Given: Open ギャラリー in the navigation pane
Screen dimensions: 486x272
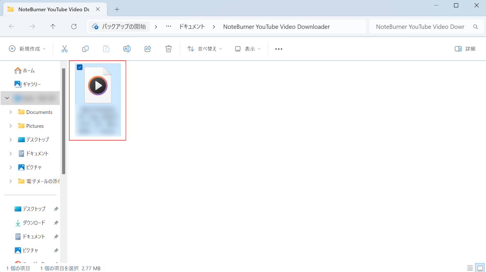Looking at the screenshot, I should 28,84.
